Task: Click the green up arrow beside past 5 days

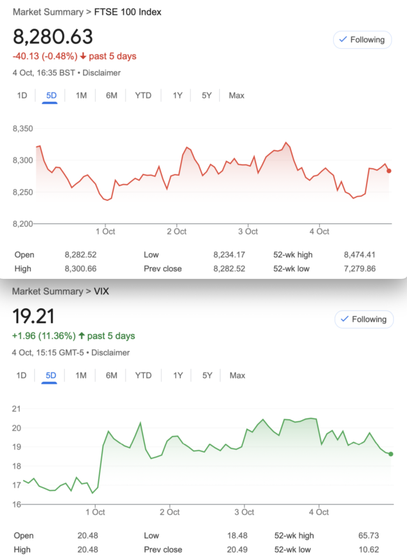Action: tap(82, 335)
